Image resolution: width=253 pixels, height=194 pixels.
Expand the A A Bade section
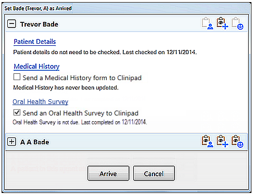pos(11,142)
